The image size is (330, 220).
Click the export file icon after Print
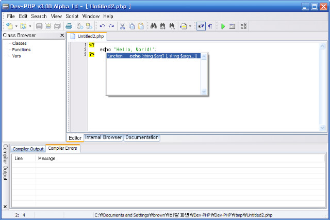click(x=80, y=26)
